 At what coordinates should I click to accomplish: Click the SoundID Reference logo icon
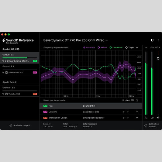[x=4, y=40]
